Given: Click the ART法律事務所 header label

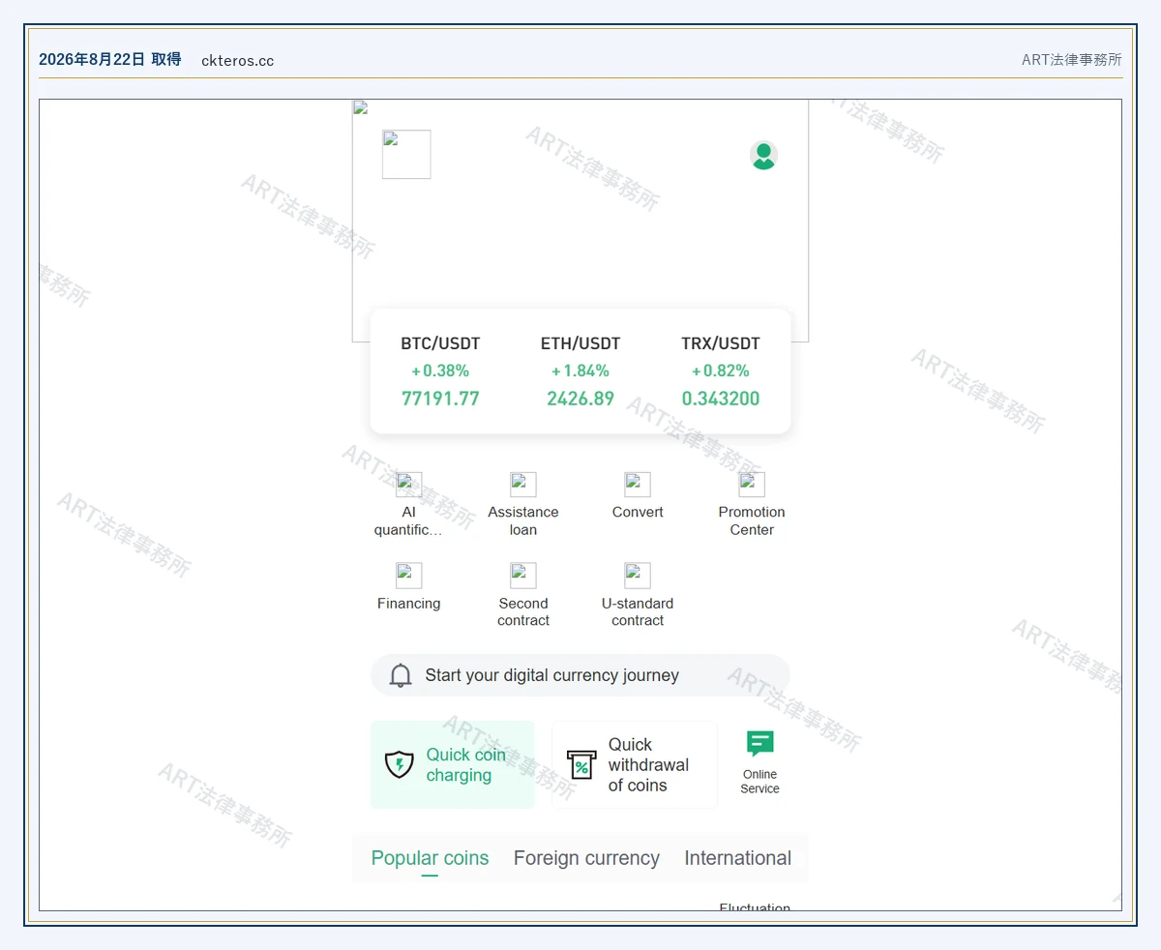Looking at the screenshot, I should [x=1072, y=60].
